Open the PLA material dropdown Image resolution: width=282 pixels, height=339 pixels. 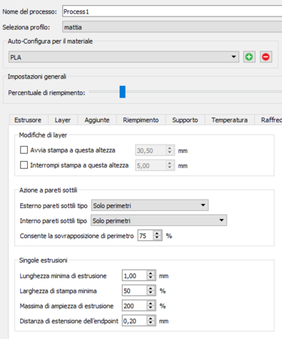[123, 57]
